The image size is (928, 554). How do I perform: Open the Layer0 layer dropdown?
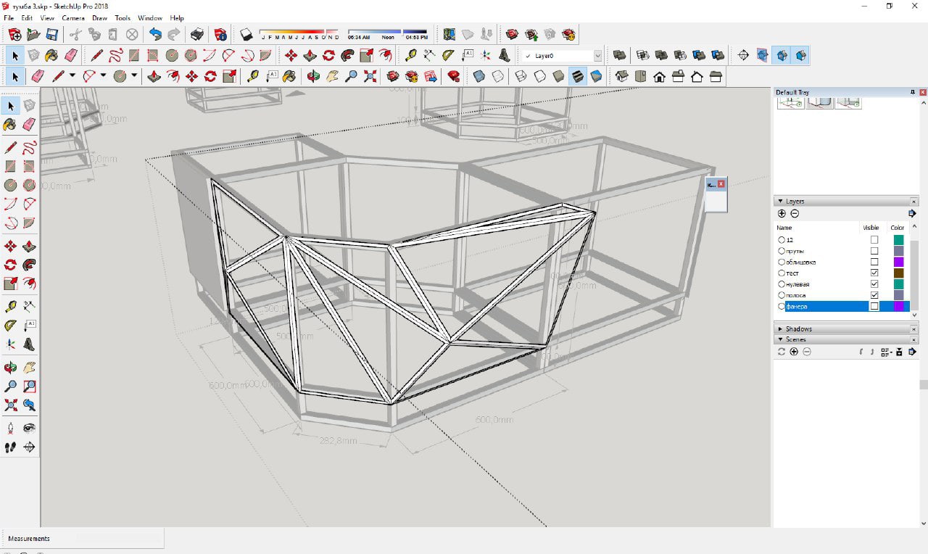597,56
